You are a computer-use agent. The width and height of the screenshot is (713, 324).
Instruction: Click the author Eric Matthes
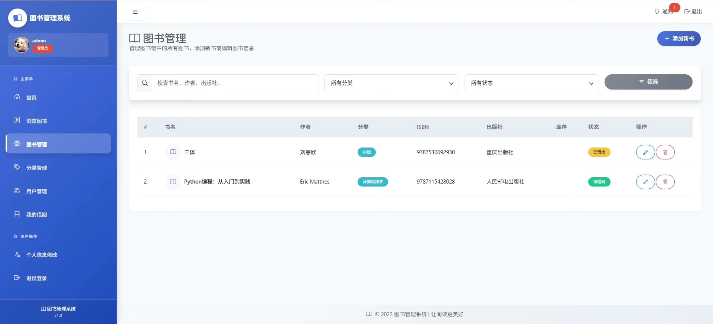(315, 182)
